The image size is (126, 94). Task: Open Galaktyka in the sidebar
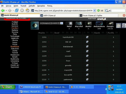[x=15, y=38]
